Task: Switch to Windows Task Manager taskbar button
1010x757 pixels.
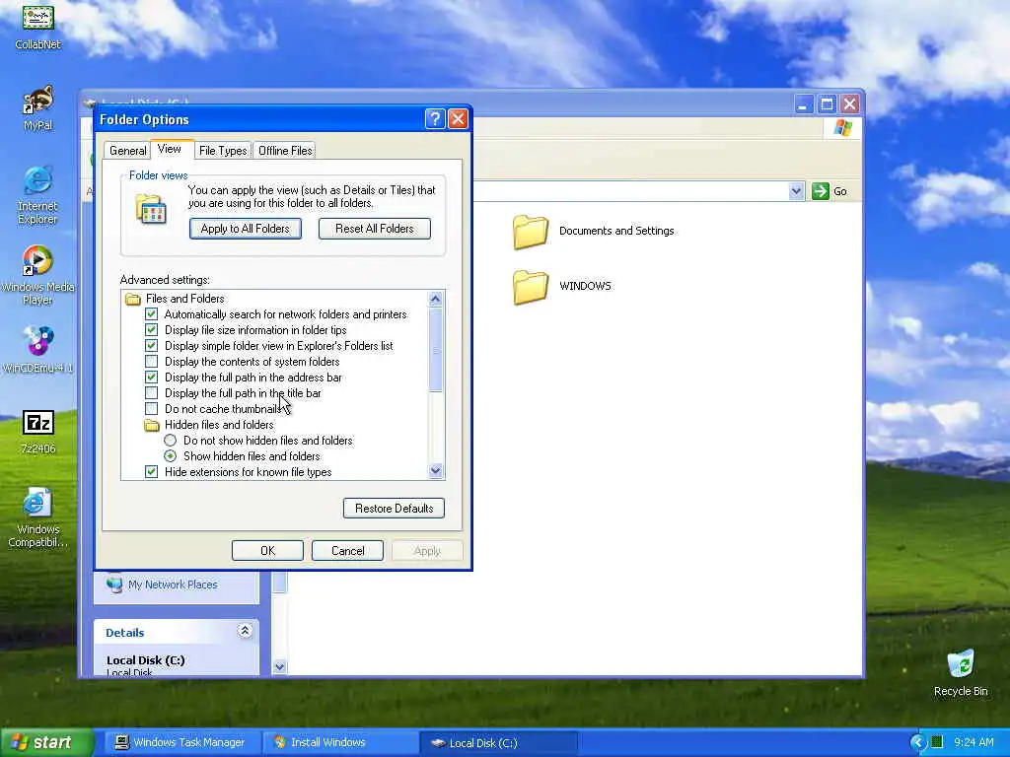Action: (x=180, y=742)
